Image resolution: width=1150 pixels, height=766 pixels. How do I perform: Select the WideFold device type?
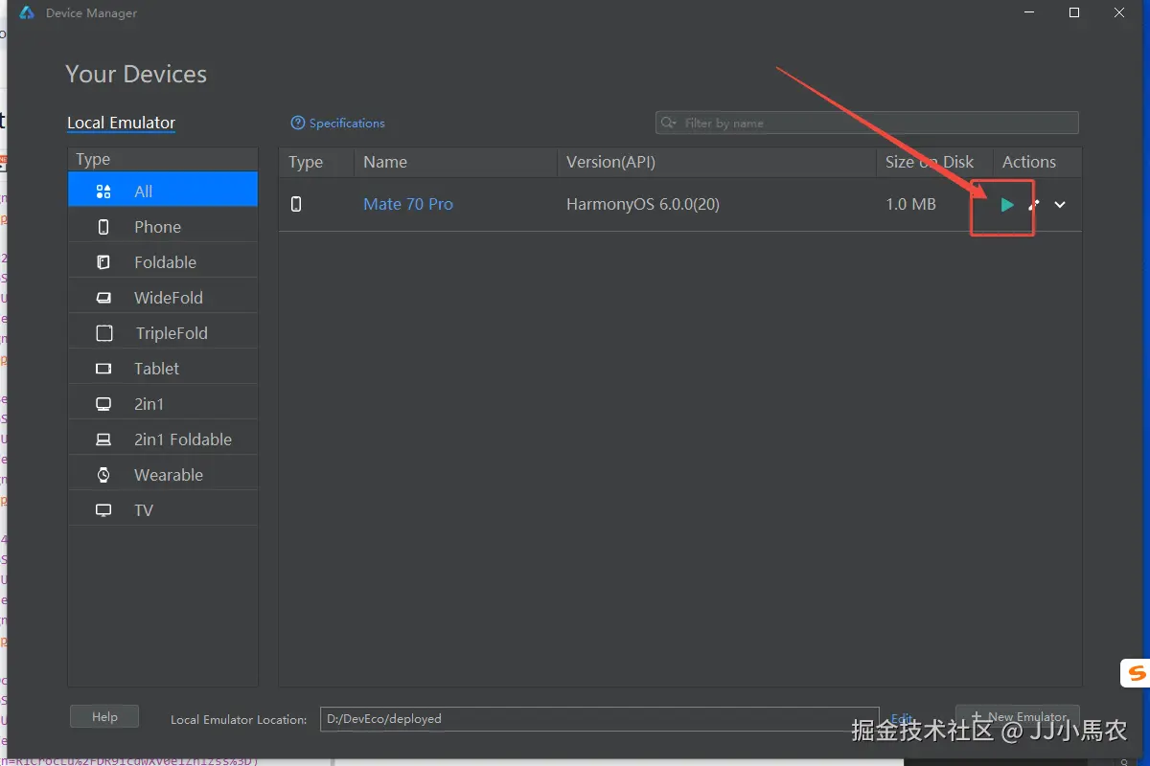[x=163, y=298]
